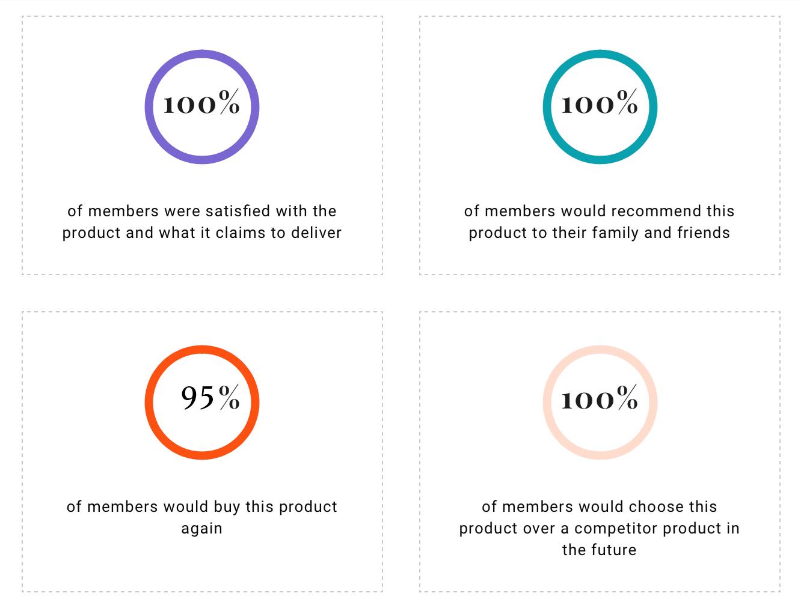The image size is (801, 608).
Task: Select the 100% figure inside the teal ring
Action: 600,103
